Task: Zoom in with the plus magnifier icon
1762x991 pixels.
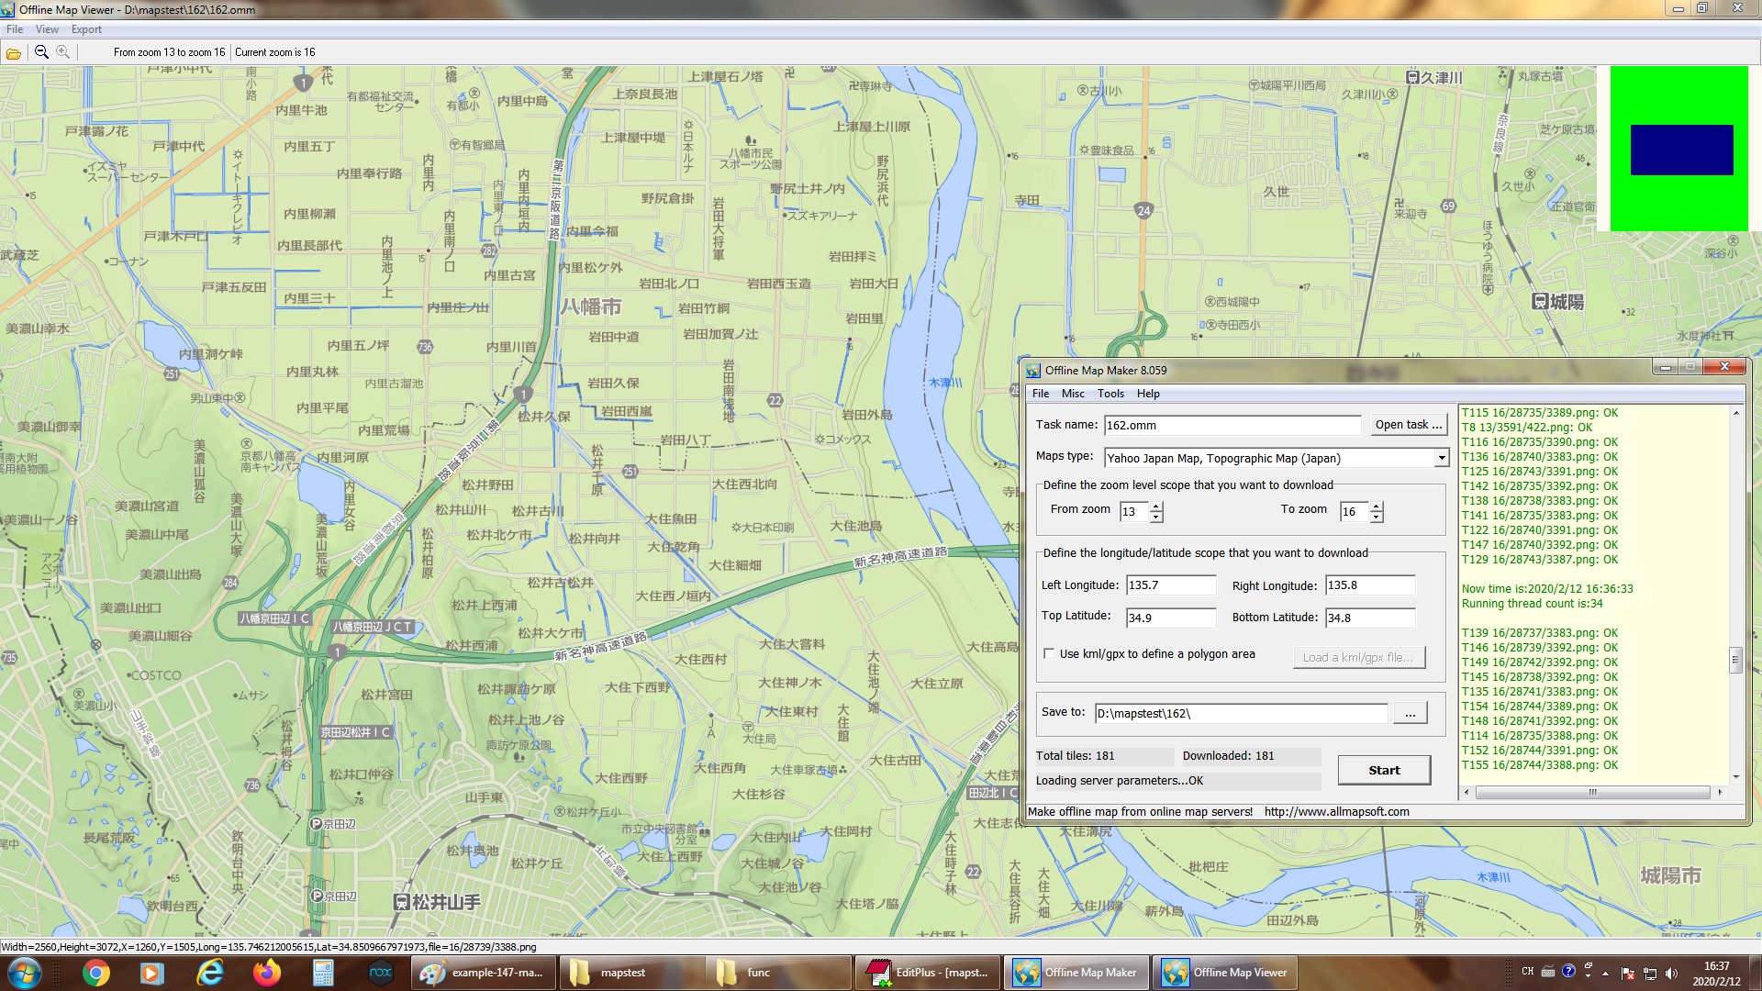Action: [x=62, y=52]
